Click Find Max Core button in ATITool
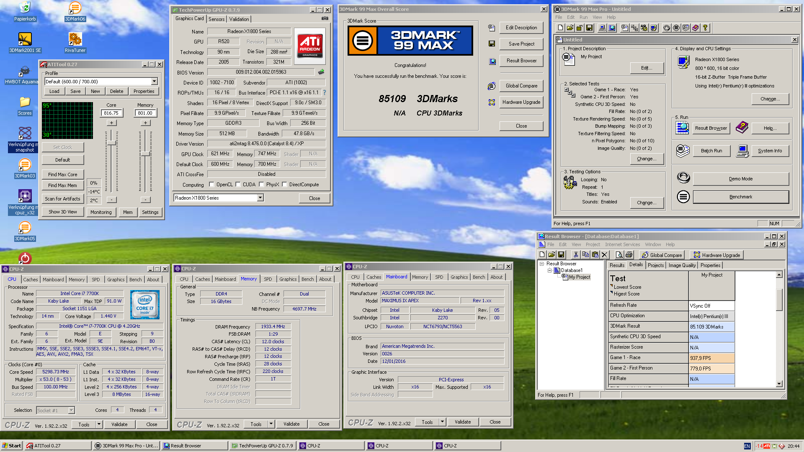The width and height of the screenshot is (804, 452). (x=63, y=175)
